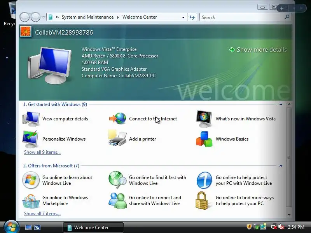Click 'Windows Vista Enterprise' text
Image resolution: width=311 pixels, height=233 pixels.
[x=109, y=49]
